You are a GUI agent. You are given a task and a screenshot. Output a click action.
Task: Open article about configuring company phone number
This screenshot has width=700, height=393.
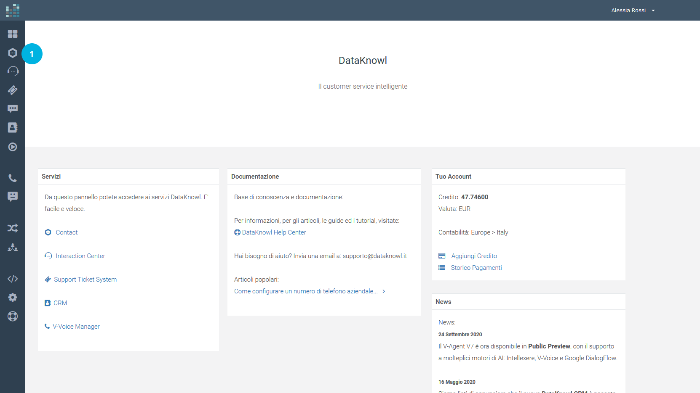(x=306, y=291)
